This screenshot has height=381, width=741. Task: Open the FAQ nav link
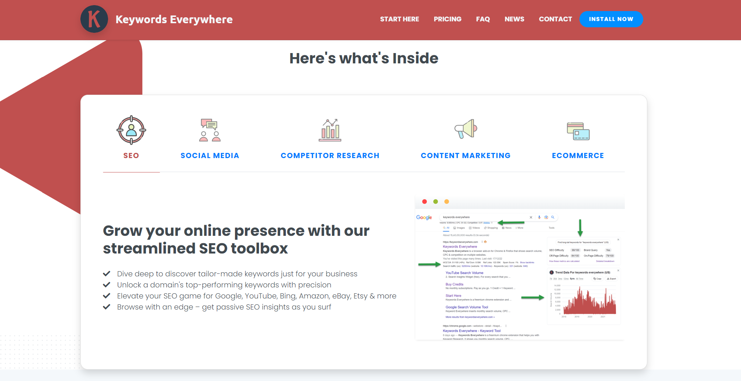tap(483, 19)
